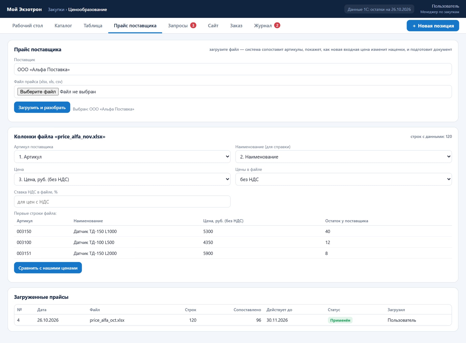
Task: Click Загрузить и разобрать button
Action: [x=42, y=107]
